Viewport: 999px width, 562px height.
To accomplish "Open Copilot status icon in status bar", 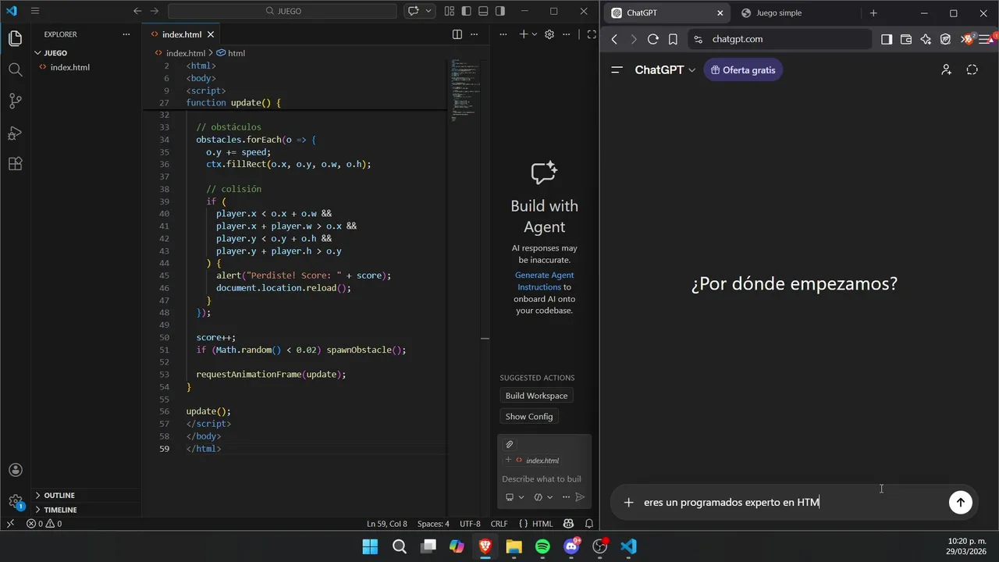I will point(568,524).
